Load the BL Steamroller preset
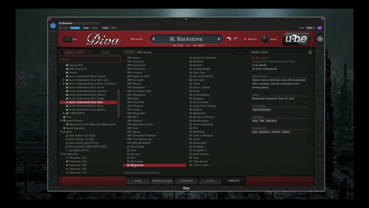369x208 pixels. pos(198,143)
